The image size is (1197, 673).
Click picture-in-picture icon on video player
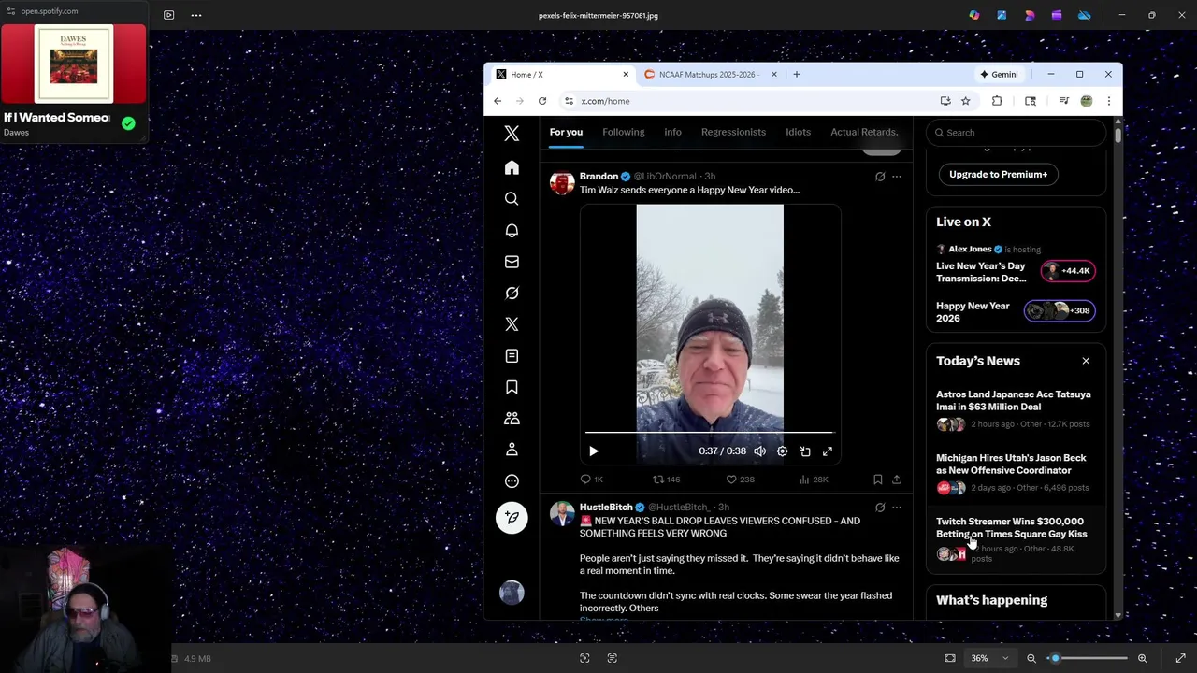coord(805,451)
